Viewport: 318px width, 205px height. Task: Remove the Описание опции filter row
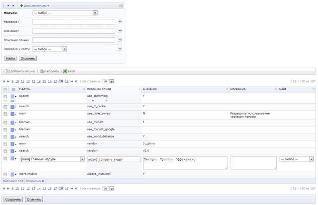(x=120, y=40)
